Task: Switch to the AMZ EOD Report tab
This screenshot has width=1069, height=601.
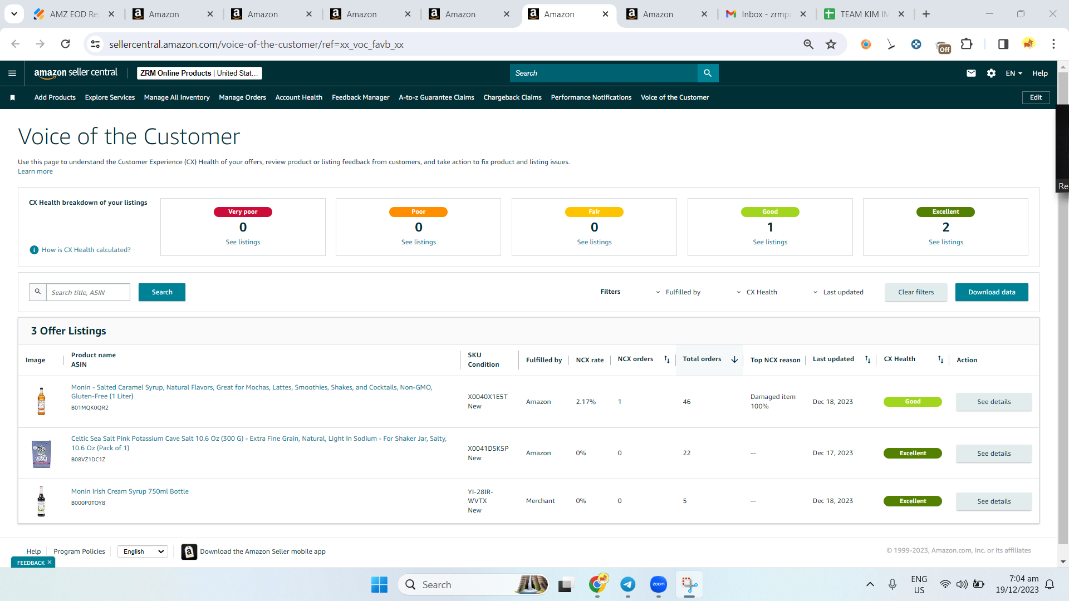Action: [73, 14]
